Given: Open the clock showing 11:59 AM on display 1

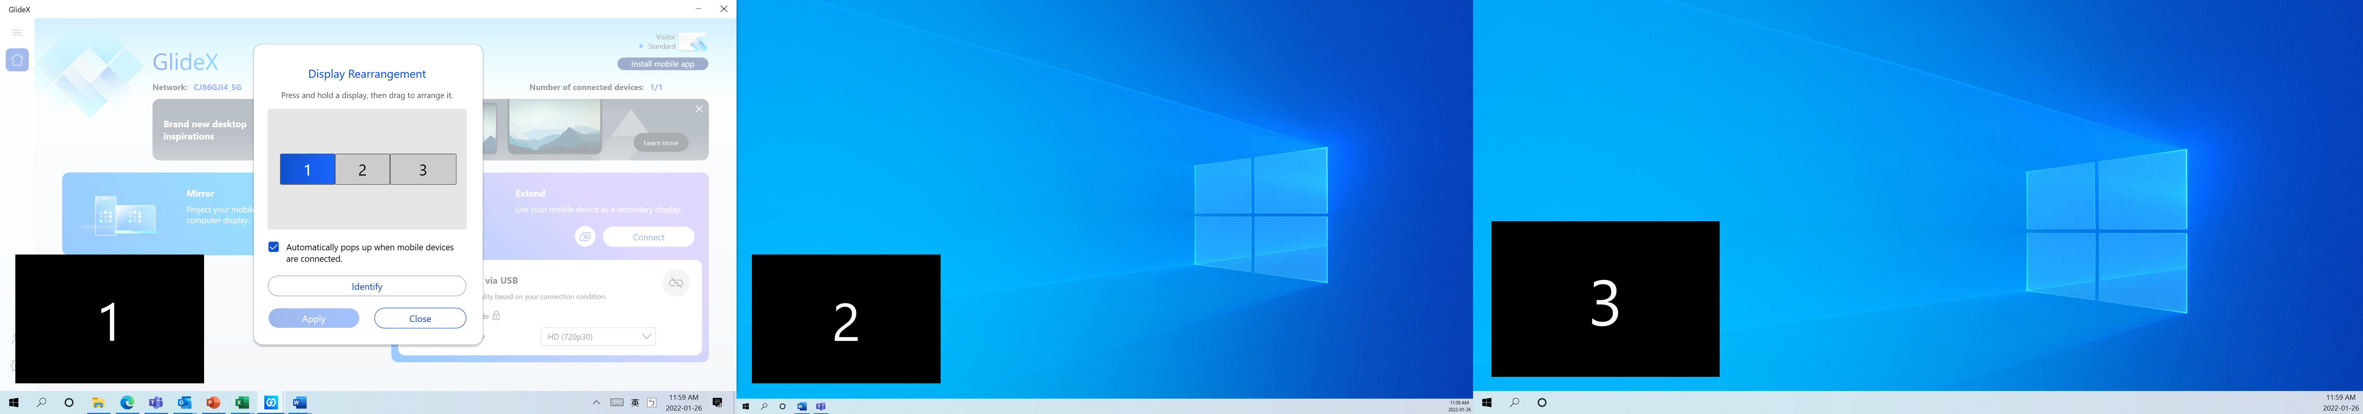Looking at the screenshot, I should pos(684,403).
